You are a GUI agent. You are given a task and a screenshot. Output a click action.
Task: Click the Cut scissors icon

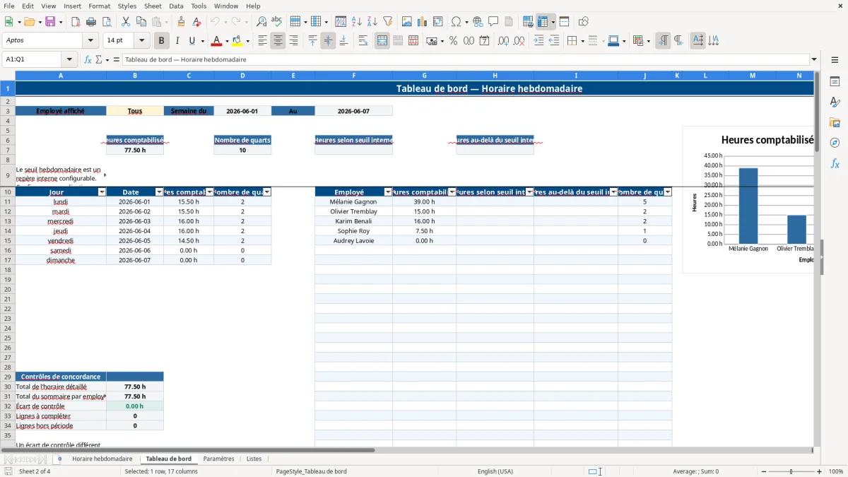click(x=125, y=22)
